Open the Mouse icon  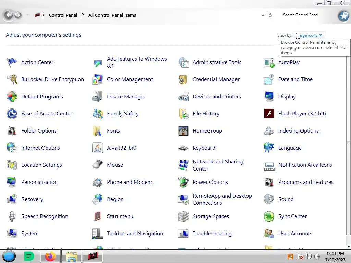tap(98, 165)
